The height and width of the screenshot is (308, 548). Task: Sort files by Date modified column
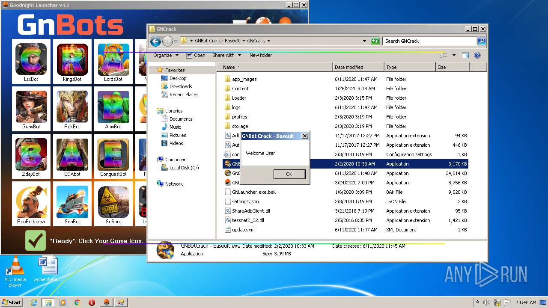(358, 67)
